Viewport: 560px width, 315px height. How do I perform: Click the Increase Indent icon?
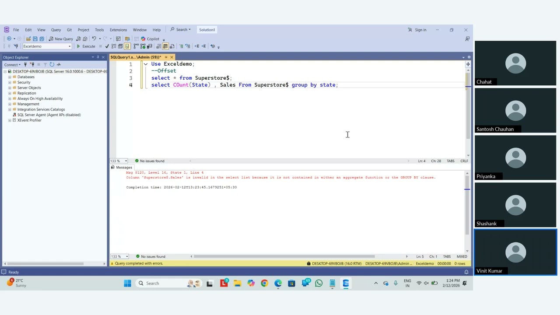pos(203,46)
